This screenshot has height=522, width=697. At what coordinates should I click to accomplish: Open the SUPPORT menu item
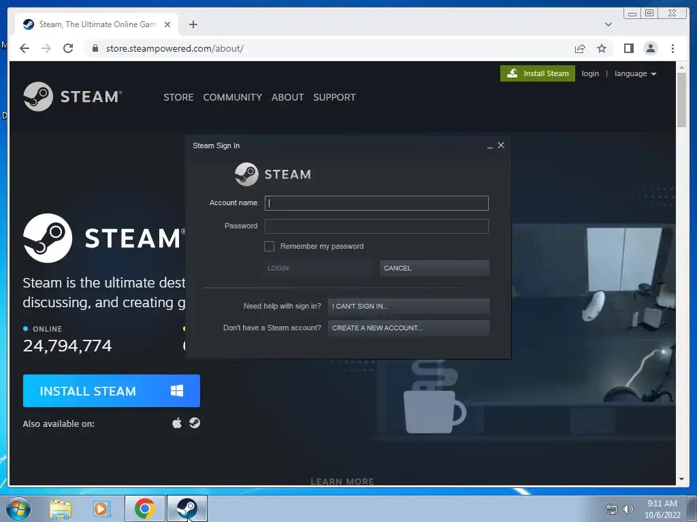334,97
